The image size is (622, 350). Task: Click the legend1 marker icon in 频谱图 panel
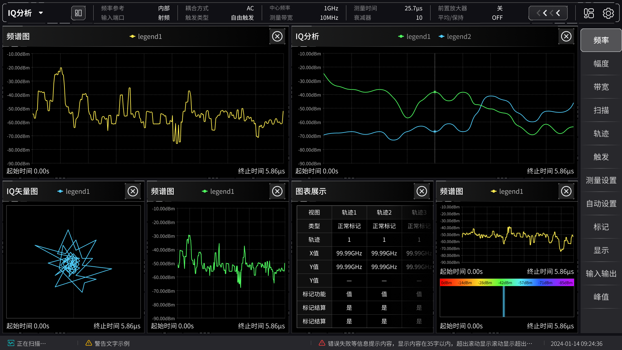tap(132, 36)
